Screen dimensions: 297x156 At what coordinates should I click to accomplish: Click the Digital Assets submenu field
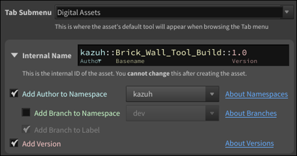pos(166,12)
